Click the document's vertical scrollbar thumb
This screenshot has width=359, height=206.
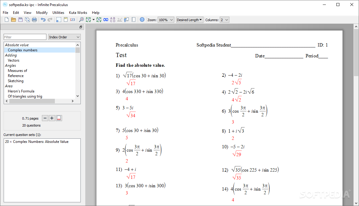[x=356, y=53]
